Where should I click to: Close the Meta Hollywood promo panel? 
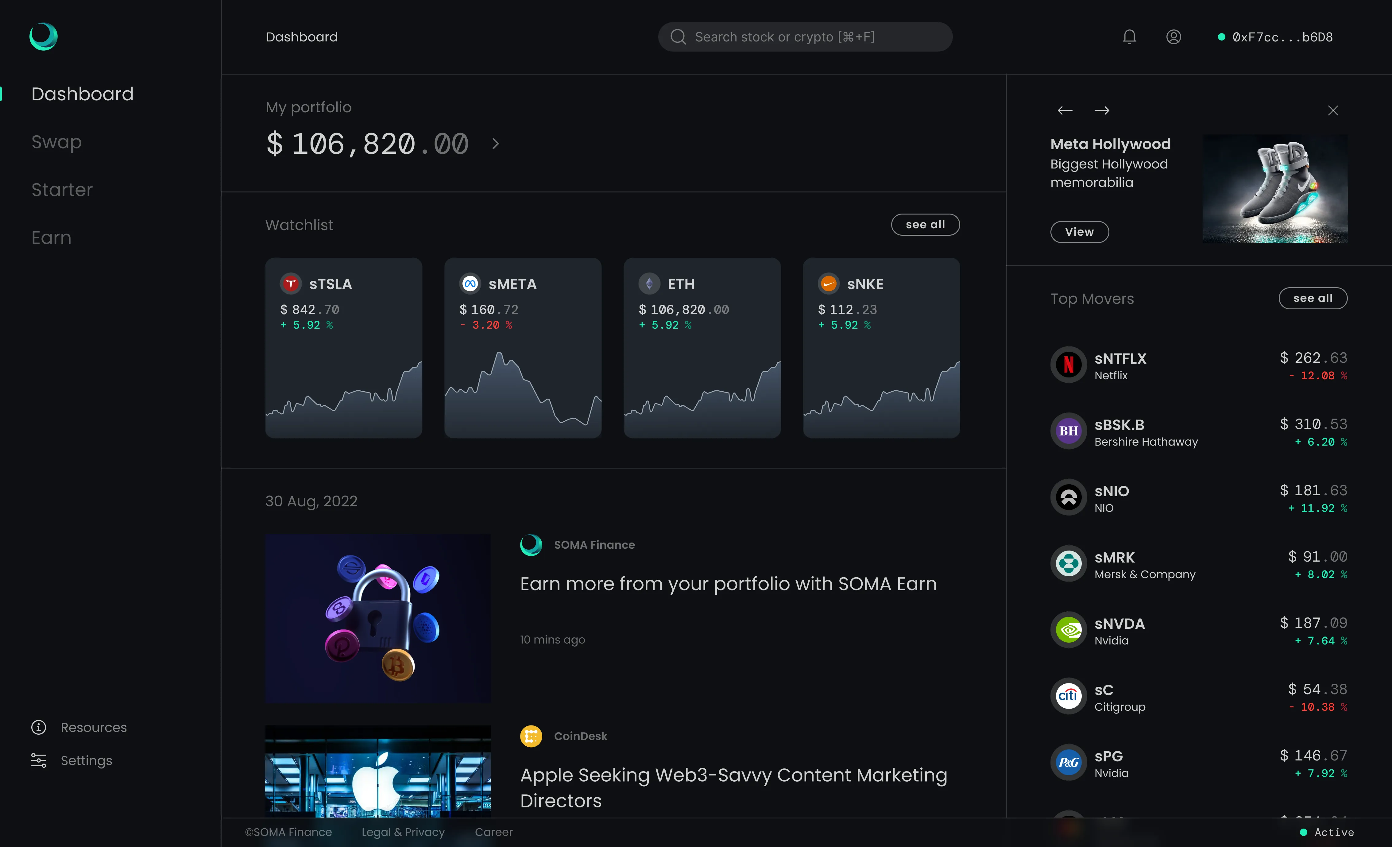pyautogui.click(x=1333, y=110)
